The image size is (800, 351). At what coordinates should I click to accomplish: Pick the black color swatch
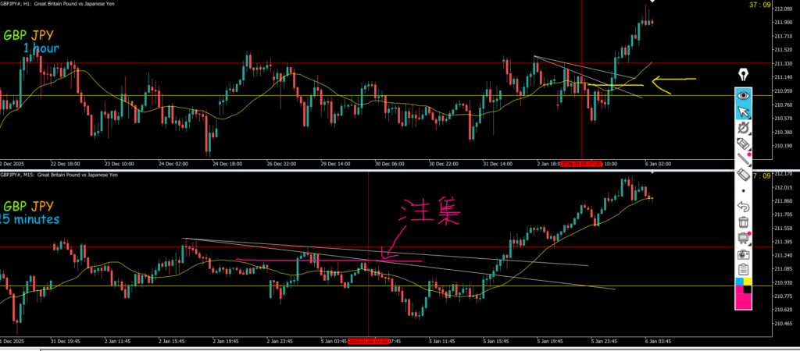pos(748,289)
